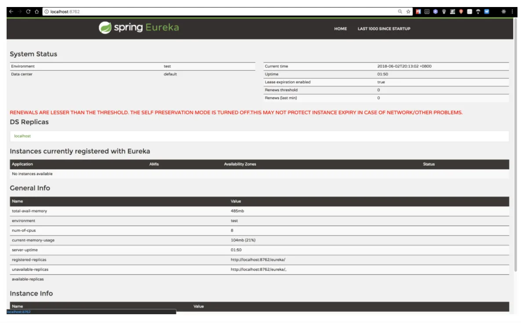
Task: Click the Environment value test in System Status
Action: [x=167, y=66]
